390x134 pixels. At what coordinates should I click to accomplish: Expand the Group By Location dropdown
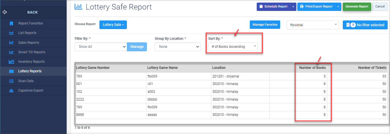pyautogui.click(x=177, y=47)
